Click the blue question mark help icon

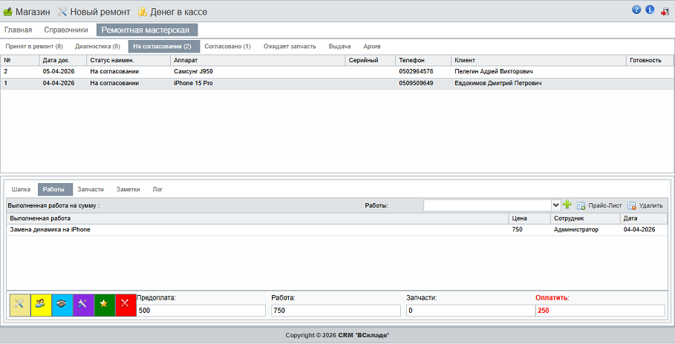pyautogui.click(x=636, y=10)
